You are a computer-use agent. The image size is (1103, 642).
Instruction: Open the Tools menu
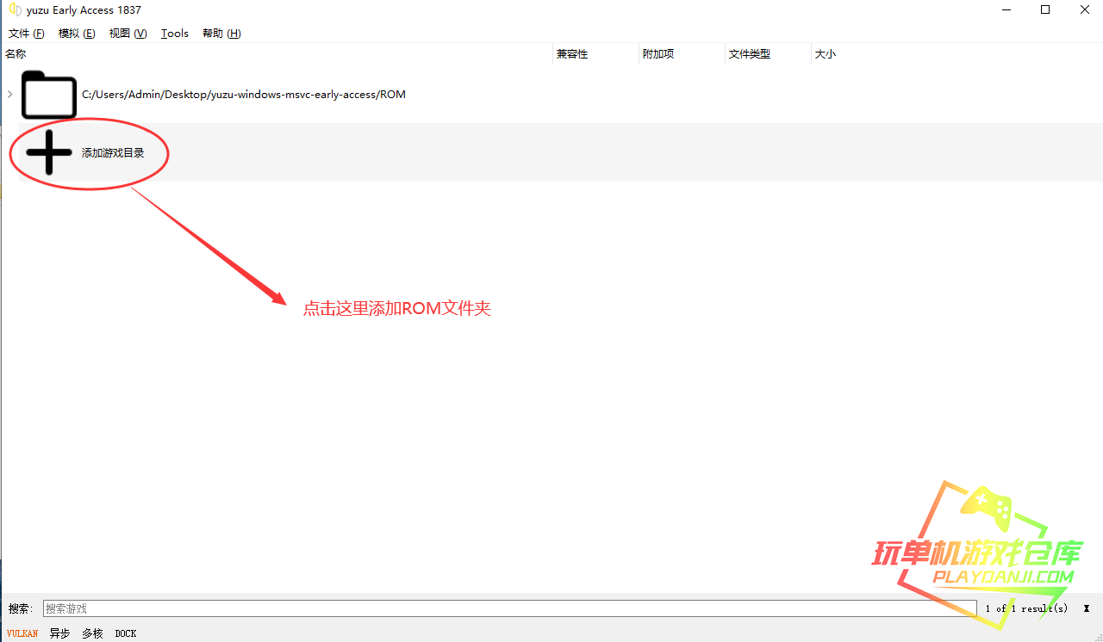(174, 34)
